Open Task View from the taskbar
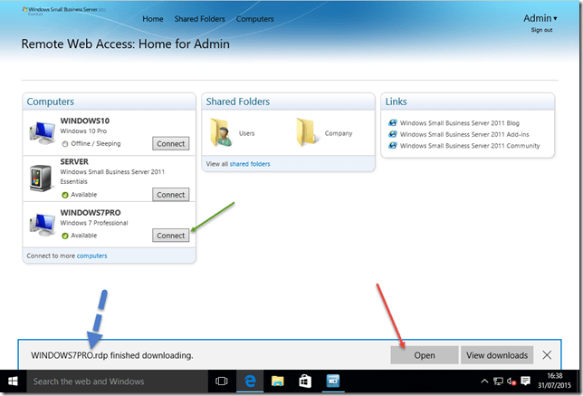Viewport: 583px width, 396px height. [222, 382]
